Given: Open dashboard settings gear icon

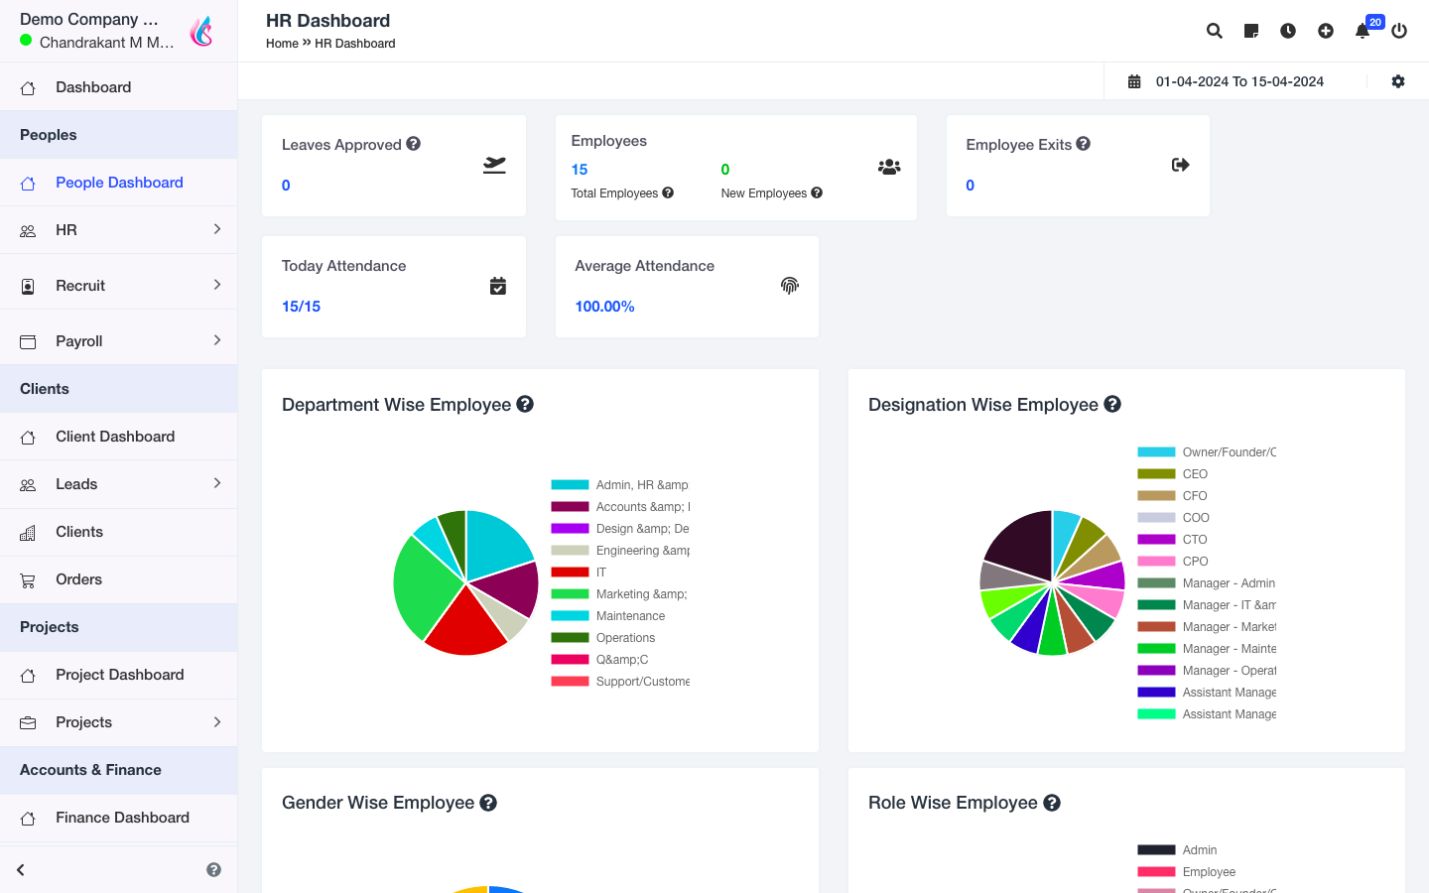Looking at the screenshot, I should click(x=1398, y=81).
